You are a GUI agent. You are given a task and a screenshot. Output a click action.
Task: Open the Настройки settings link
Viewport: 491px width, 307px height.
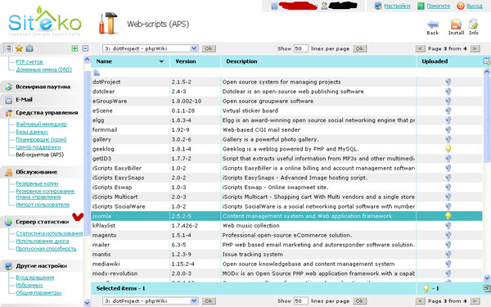click(397, 6)
